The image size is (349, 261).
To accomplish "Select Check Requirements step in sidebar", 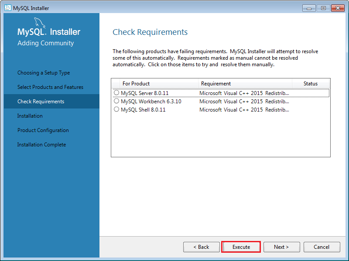I will (41, 102).
